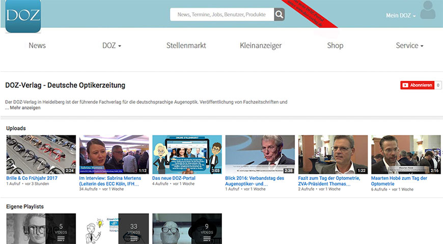Viewport: 443px width, 244px height.
Task: Expand the Service navigation dropdown
Action: click(x=409, y=46)
